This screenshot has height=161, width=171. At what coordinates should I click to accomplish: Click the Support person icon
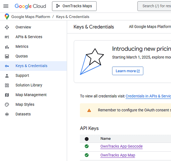click(7, 76)
